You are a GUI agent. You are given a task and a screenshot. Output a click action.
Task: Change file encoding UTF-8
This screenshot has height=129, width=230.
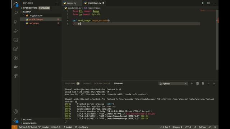pyautogui.click(x=188, y=127)
